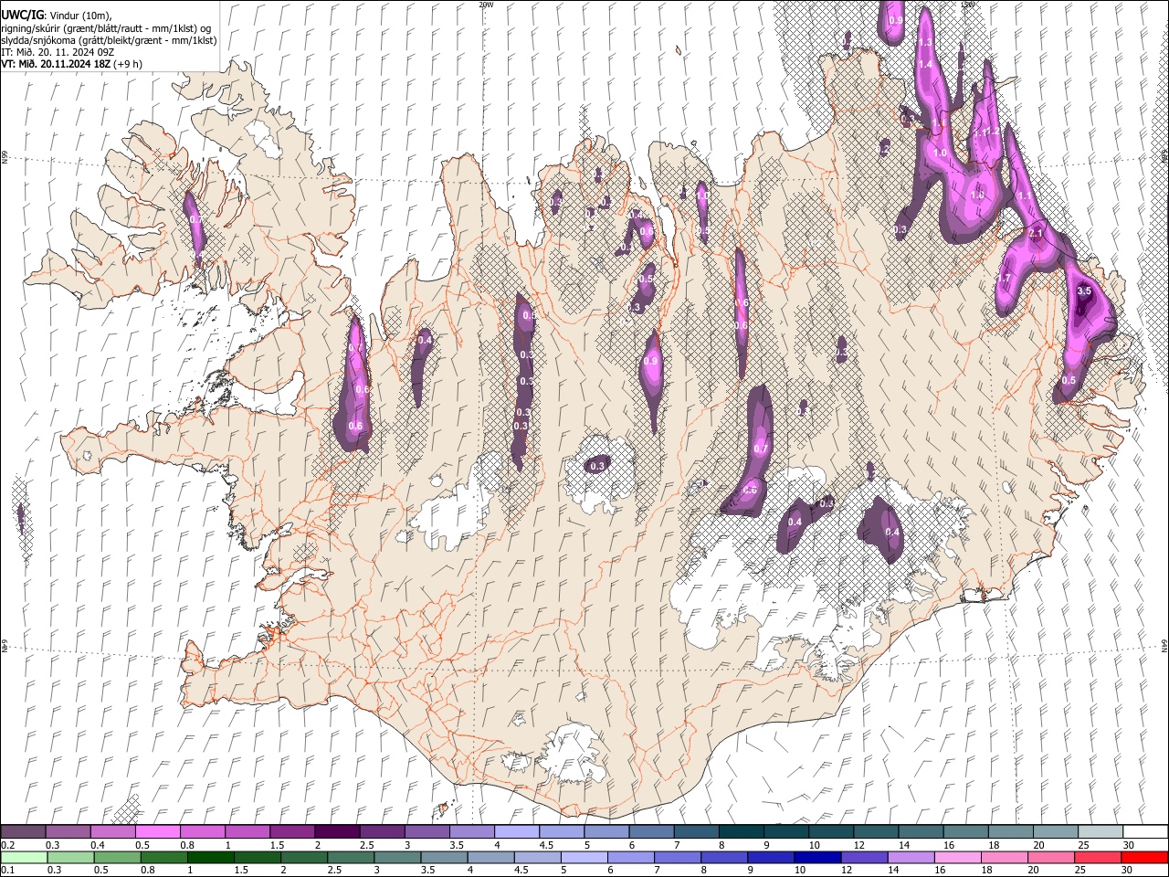Click the '1.4' precipitation value on map
Viewport: 1169px width, 877px height.
925,65
